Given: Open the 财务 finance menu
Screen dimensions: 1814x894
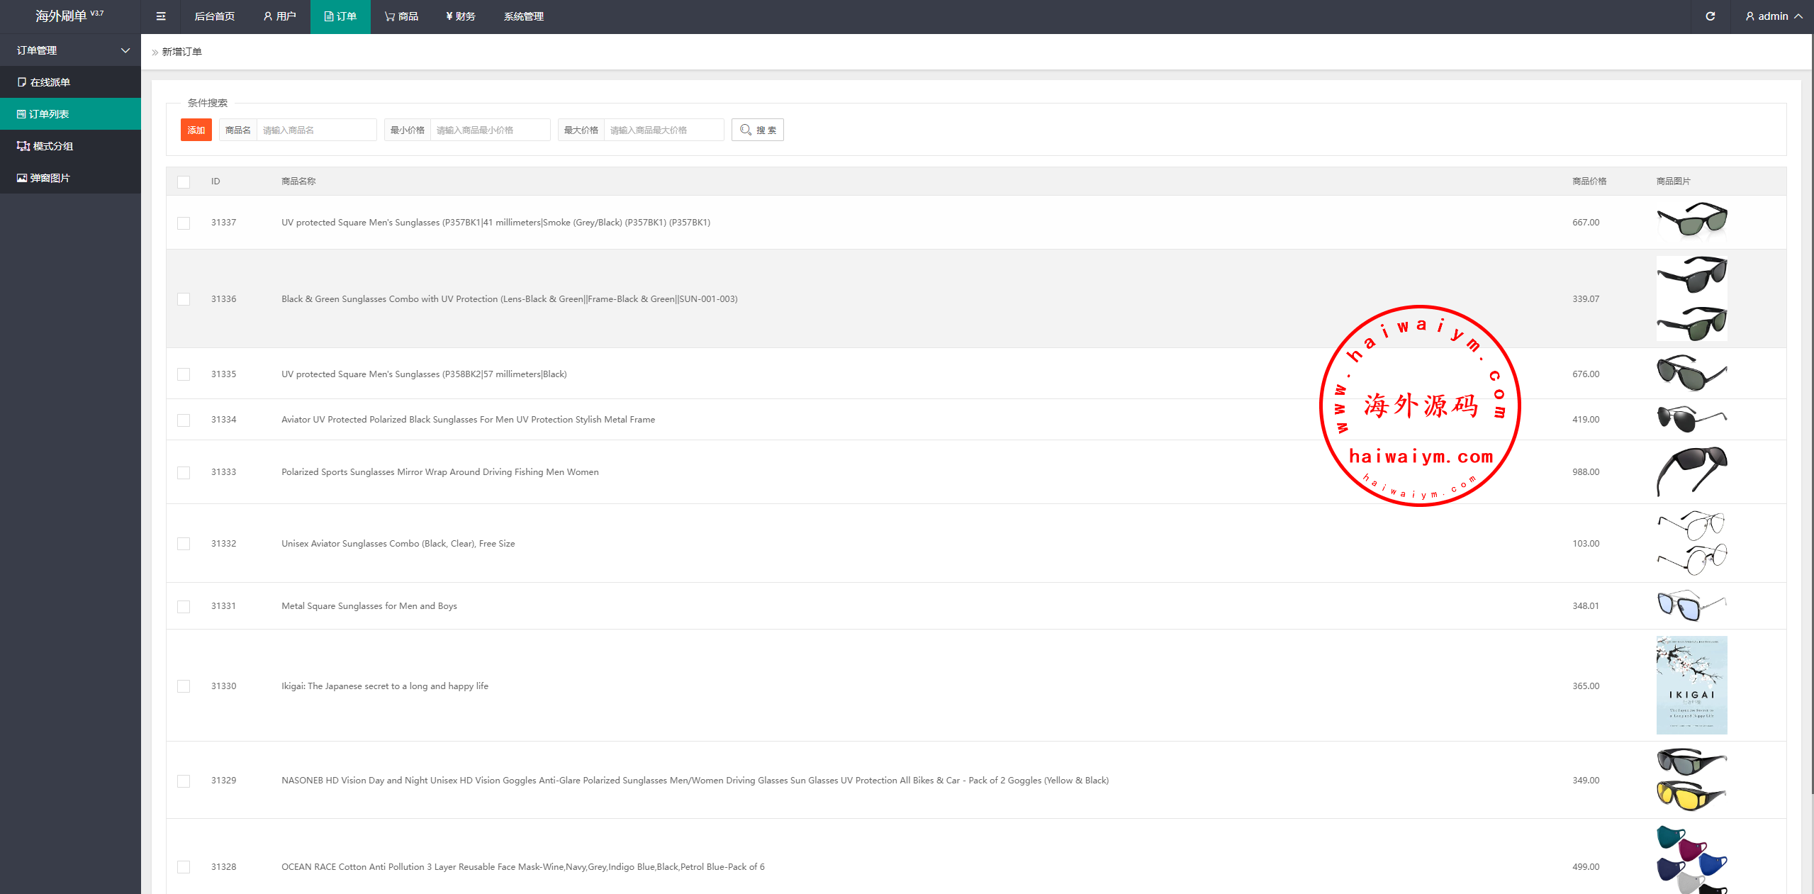Looking at the screenshot, I should [461, 16].
